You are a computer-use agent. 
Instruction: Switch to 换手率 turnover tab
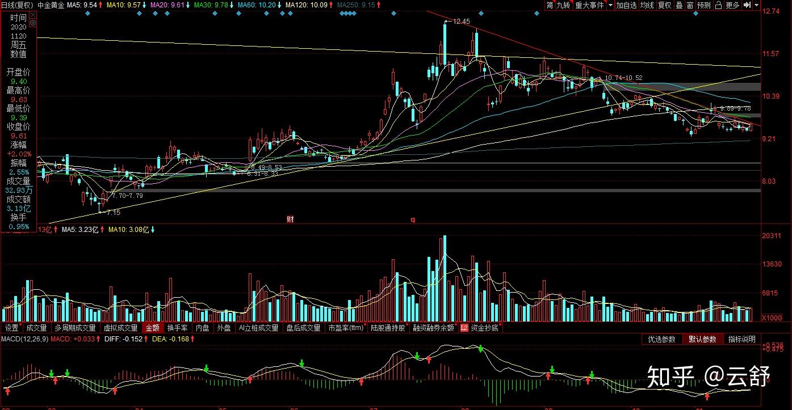[177, 328]
